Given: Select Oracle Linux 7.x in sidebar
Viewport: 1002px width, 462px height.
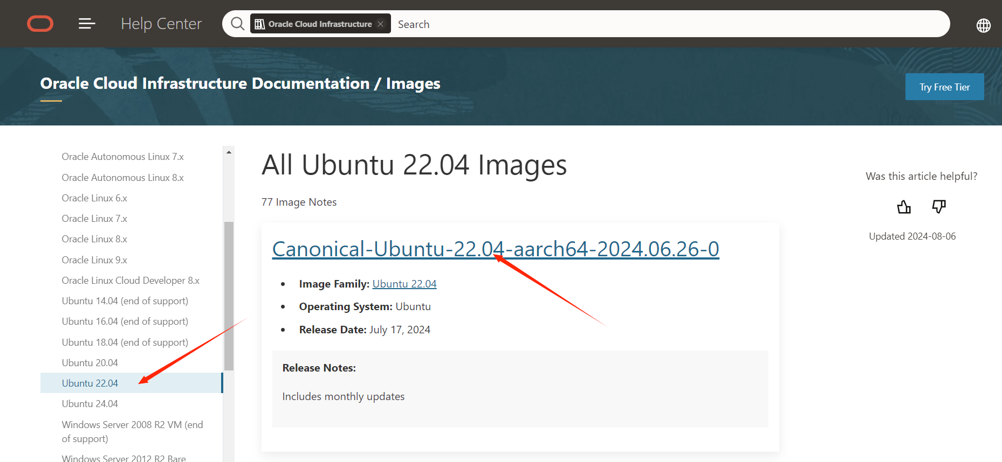Looking at the screenshot, I should click(x=94, y=219).
